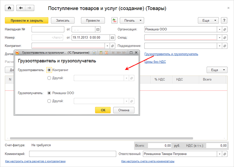This screenshot has width=234, height=167.
Task: Click the date field 19.11.2013 0:00:00
Action: [91, 37]
